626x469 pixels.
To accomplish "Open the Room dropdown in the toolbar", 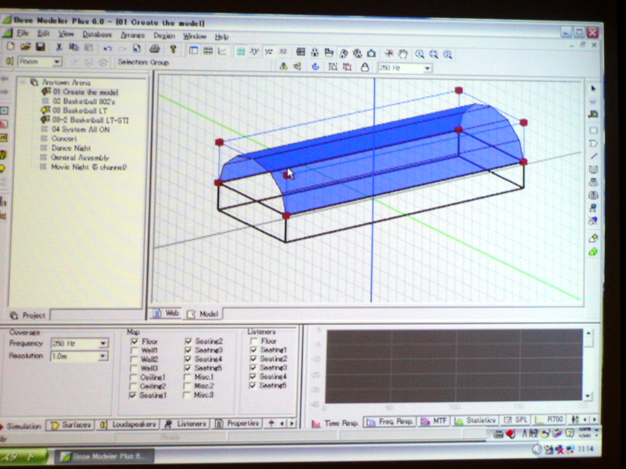I will (57, 62).
